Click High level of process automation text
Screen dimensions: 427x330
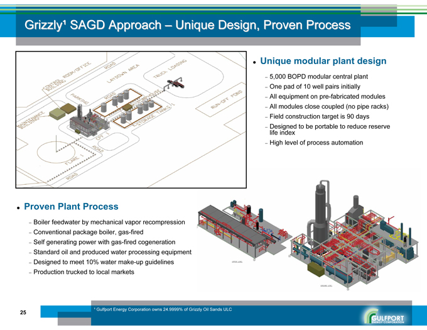coord(316,143)
